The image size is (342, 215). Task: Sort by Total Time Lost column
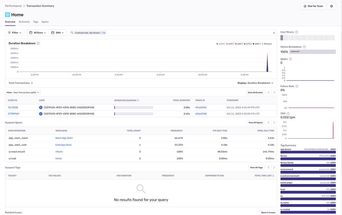(264, 176)
